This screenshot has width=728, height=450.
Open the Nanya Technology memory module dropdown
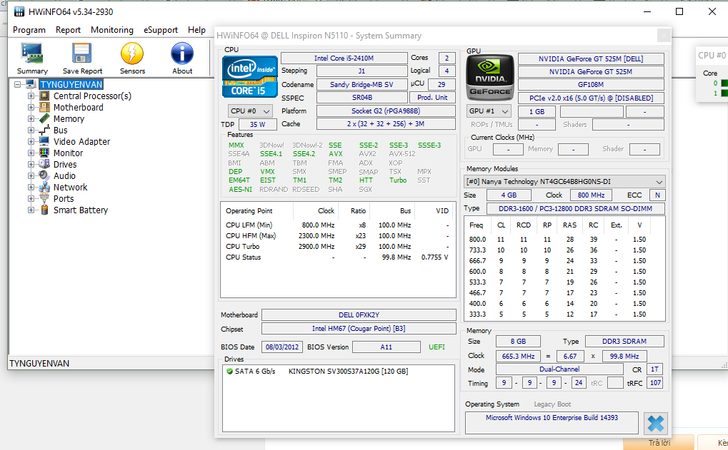click(x=565, y=182)
